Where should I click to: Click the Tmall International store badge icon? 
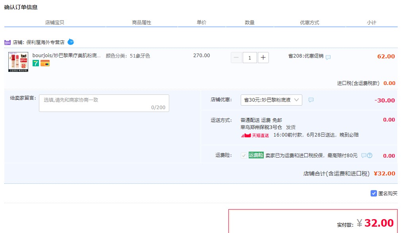click(x=8, y=42)
